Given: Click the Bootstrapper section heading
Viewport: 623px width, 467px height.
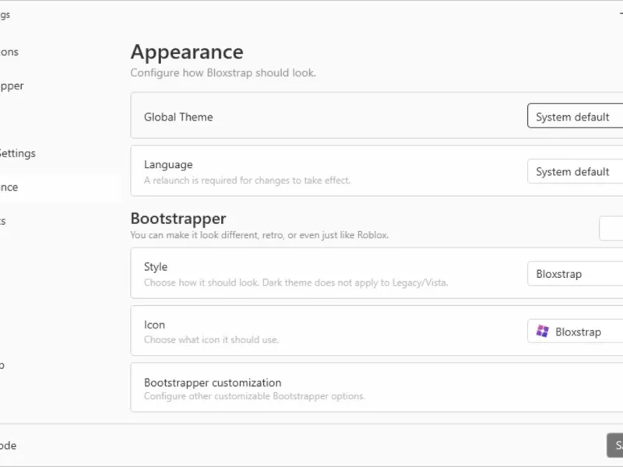Looking at the screenshot, I should (178, 219).
